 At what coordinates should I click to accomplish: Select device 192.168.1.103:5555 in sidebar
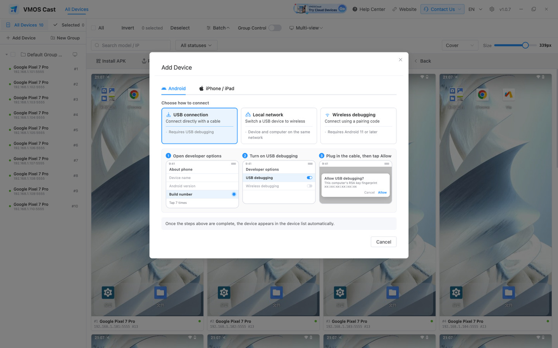(x=43, y=99)
